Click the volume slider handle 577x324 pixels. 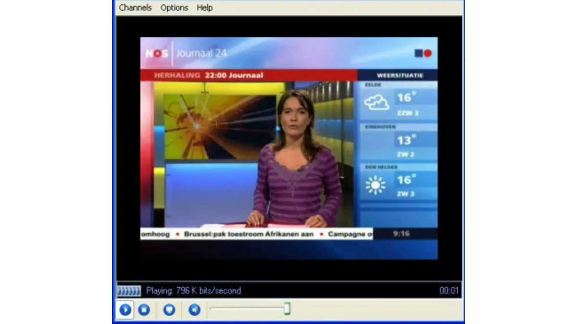(287, 310)
